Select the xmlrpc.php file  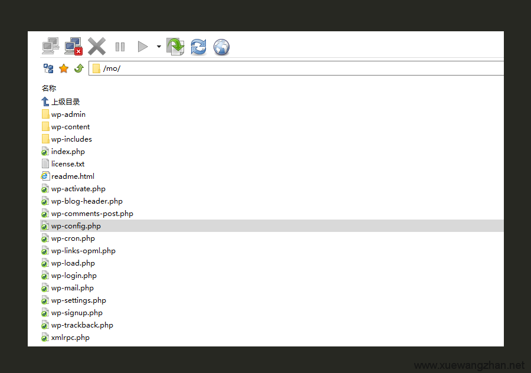coord(70,338)
